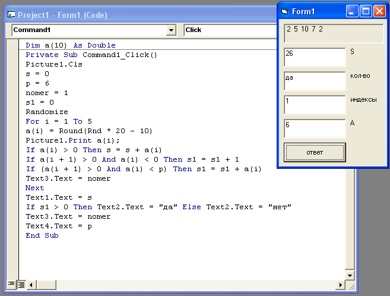
Task: Click the For i = 1 To 5 line
Action: click(59, 121)
